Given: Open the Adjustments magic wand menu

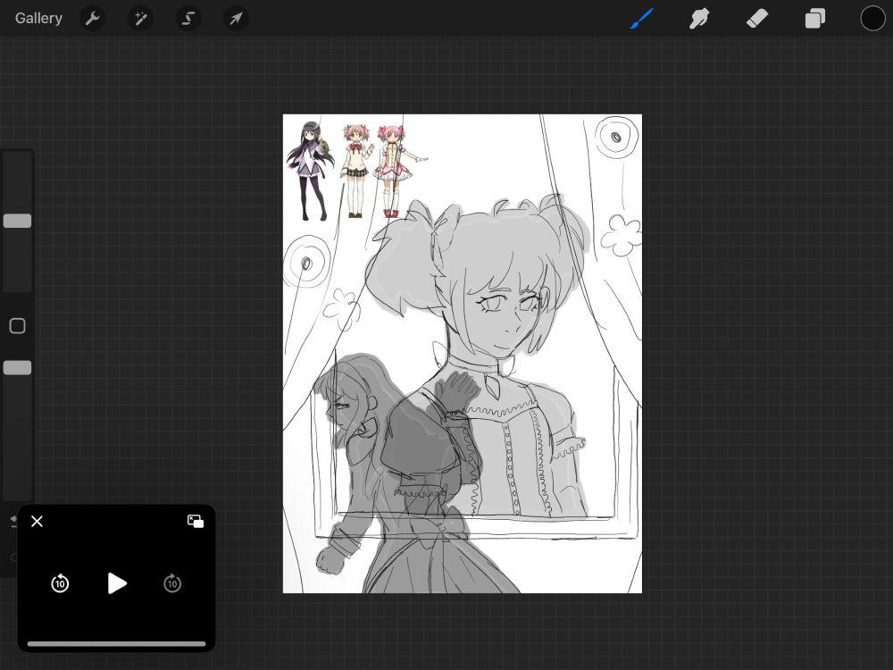Looking at the screenshot, I should [140, 19].
